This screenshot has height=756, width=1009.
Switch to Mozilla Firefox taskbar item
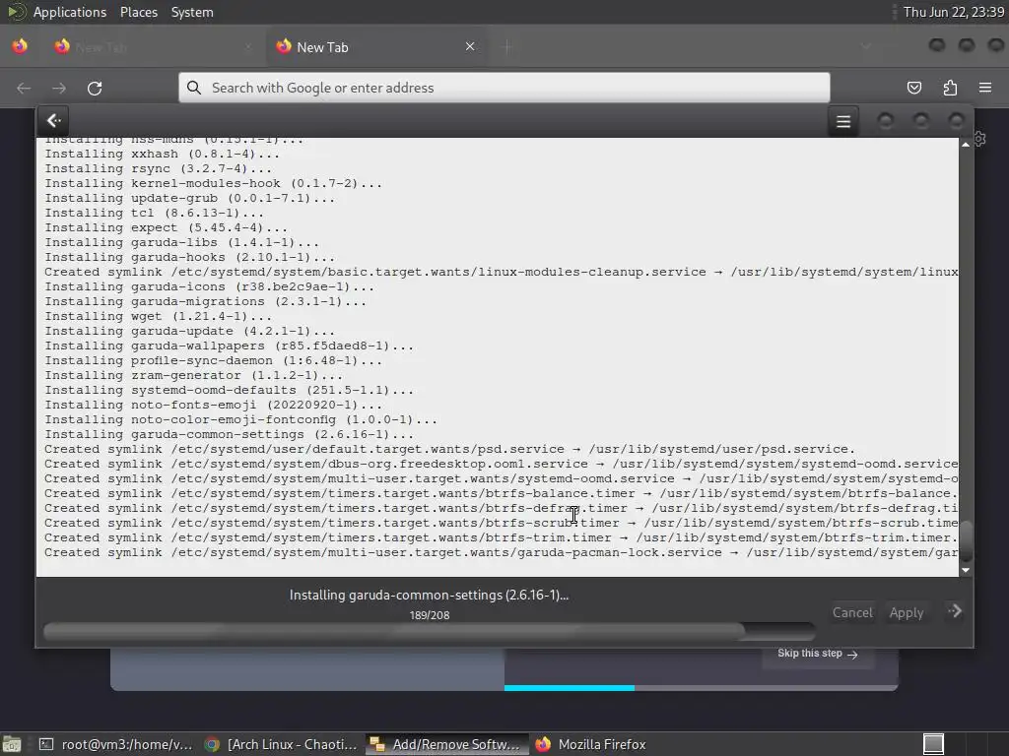click(x=591, y=744)
